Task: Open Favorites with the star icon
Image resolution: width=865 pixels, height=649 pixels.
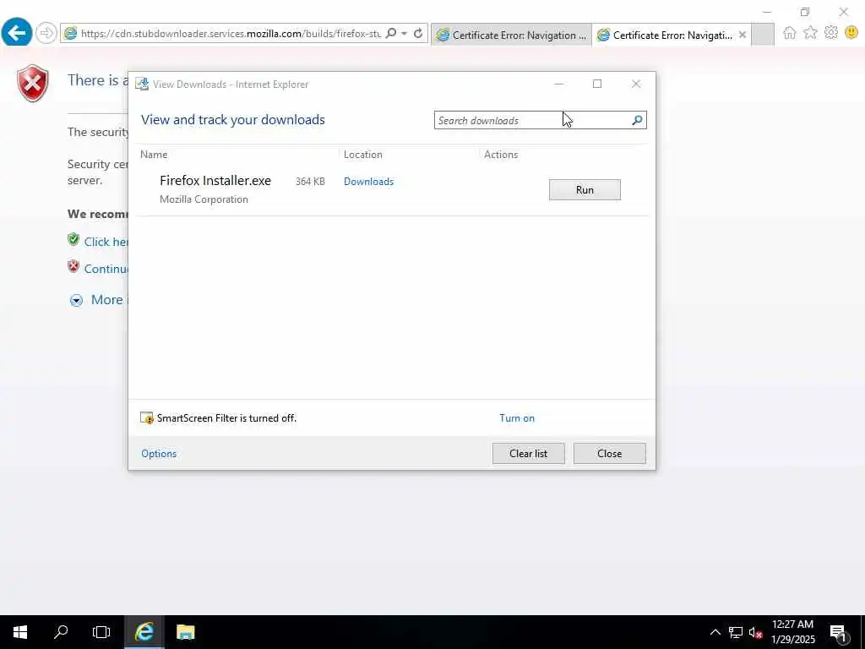Action: [x=810, y=33]
